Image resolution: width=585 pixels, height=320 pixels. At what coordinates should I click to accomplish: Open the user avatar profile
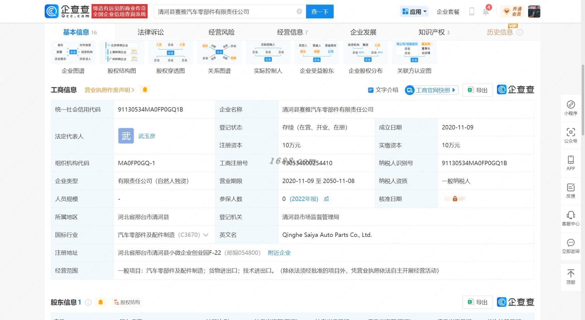(x=534, y=12)
